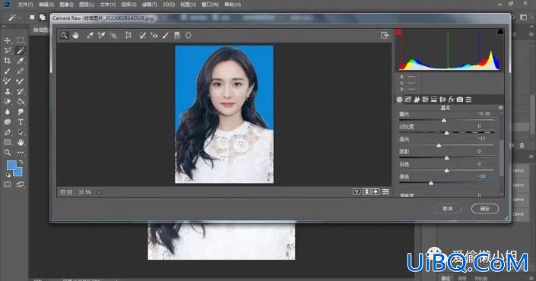Click the zoom-out minus button below preview
This screenshot has width=536, height=281.
[x=63, y=192]
